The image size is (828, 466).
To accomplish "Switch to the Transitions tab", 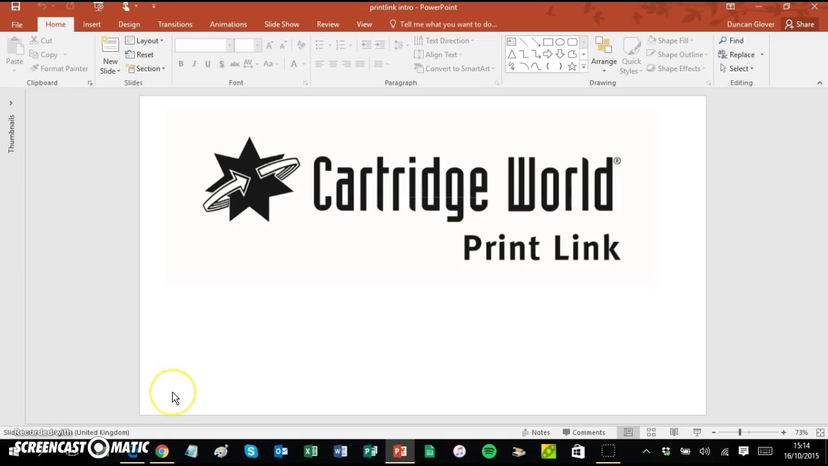I will (175, 25).
